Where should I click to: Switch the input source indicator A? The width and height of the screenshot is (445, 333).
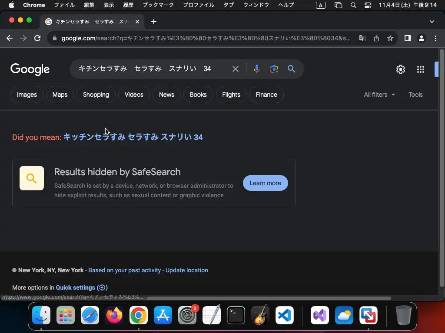pos(321,5)
